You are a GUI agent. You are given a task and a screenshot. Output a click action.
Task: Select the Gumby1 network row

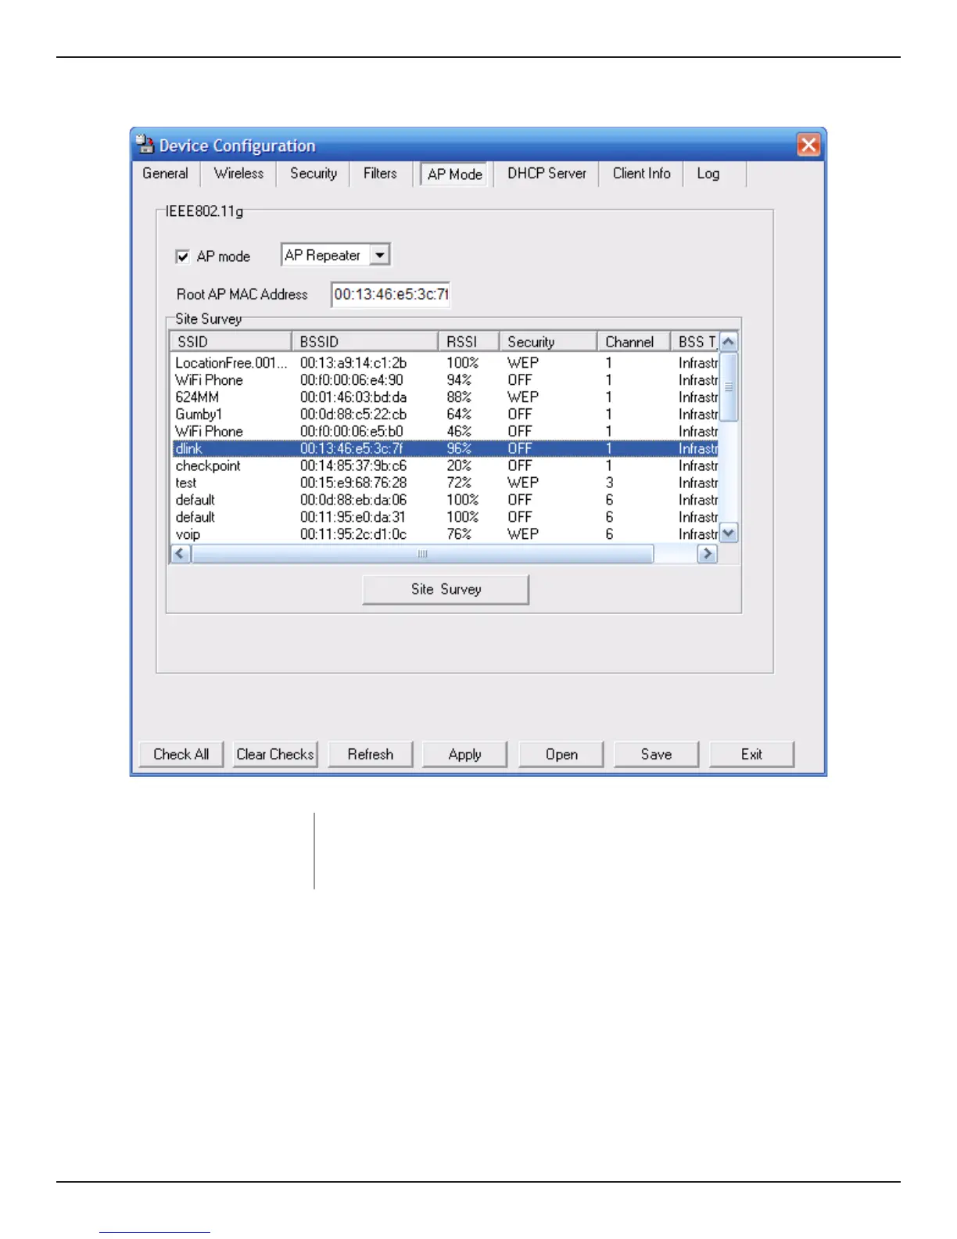[445, 415]
